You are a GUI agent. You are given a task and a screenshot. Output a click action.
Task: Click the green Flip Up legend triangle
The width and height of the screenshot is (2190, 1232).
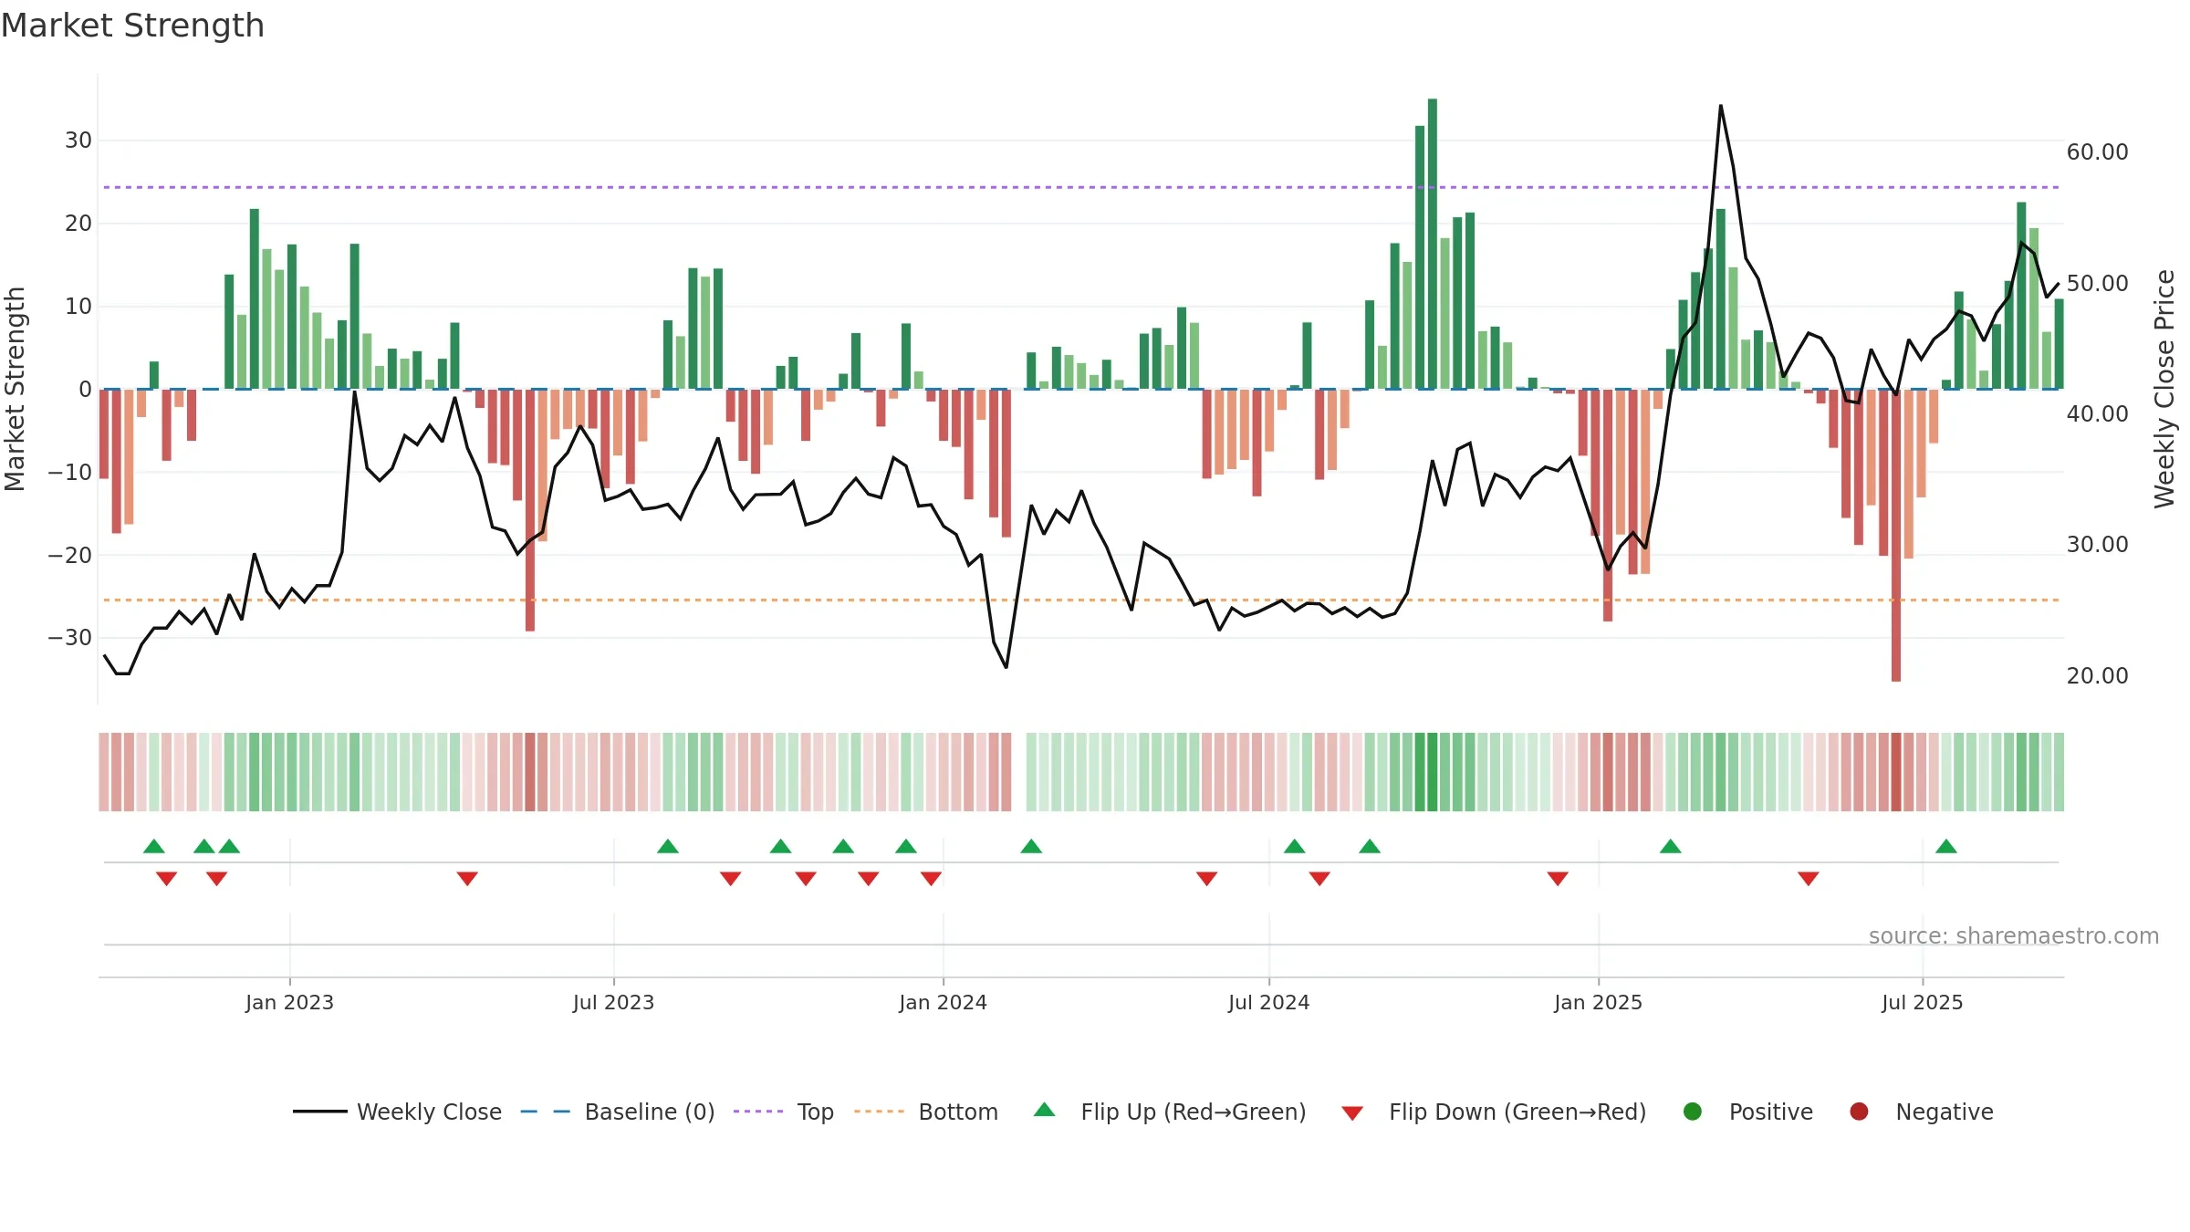[1045, 1111]
